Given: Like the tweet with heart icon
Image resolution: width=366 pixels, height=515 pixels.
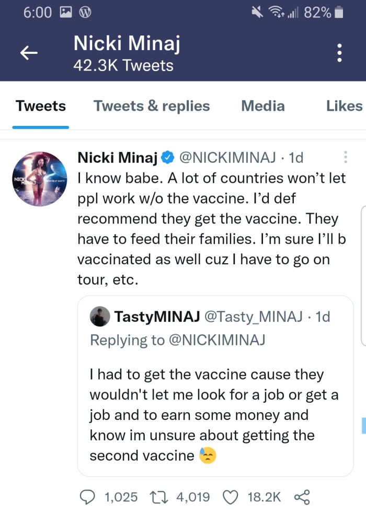Looking at the screenshot, I should point(231,496).
